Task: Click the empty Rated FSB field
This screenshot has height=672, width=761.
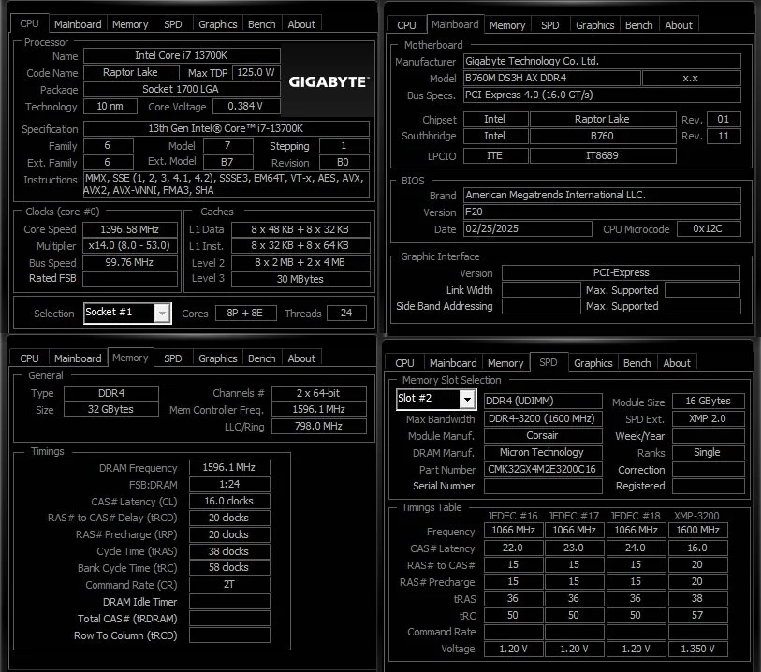Action: [129, 279]
